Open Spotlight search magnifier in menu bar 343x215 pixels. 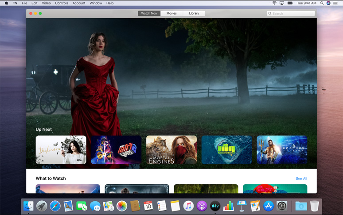(x=322, y=3)
